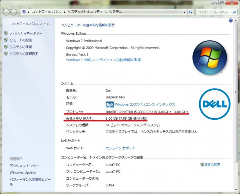240x194 pixels.
Task: Open address bar history dropdown arrow
Action: [x=184, y=12]
